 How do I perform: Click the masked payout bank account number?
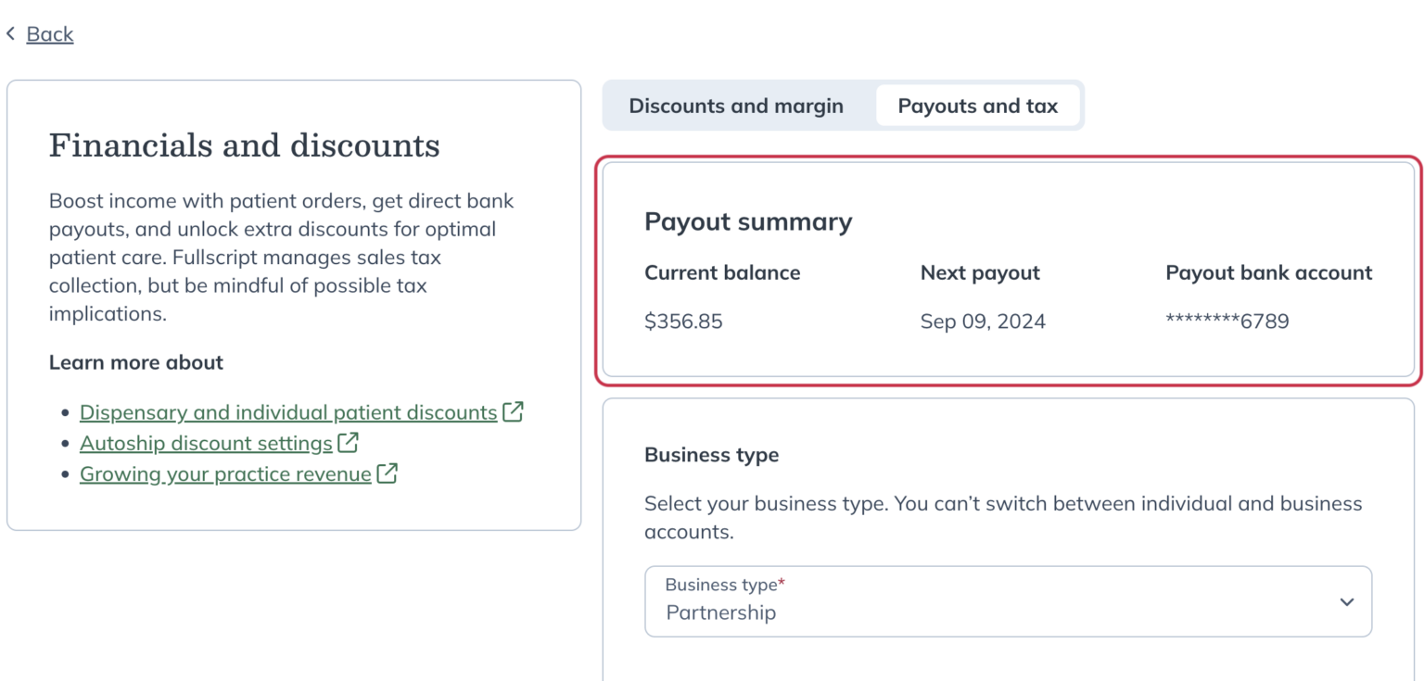click(x=1227, y=321)
